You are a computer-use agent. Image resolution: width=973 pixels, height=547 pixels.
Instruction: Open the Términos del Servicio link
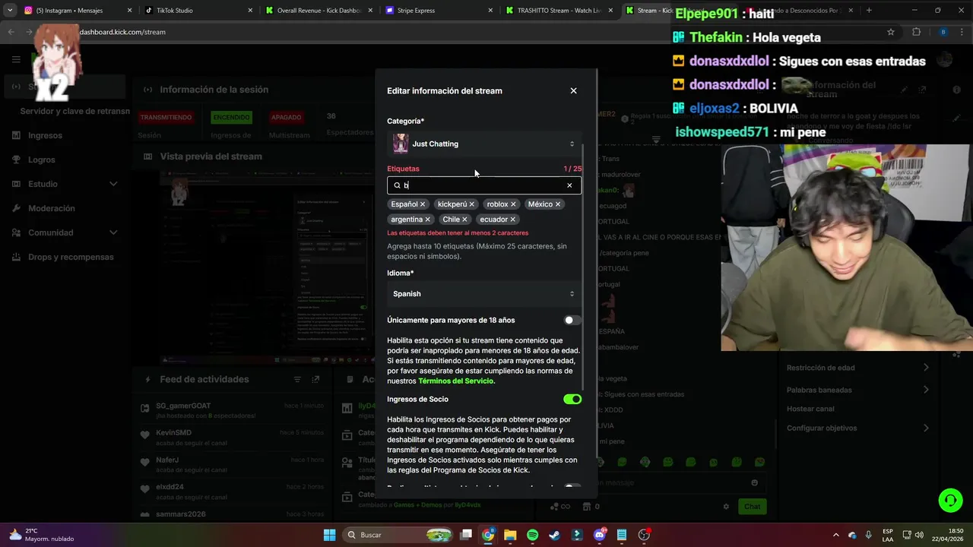point(456,381)
